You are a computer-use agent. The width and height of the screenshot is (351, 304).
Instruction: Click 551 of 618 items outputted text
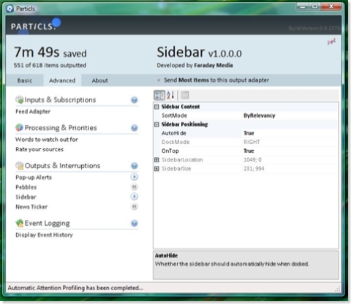(50, 65)
